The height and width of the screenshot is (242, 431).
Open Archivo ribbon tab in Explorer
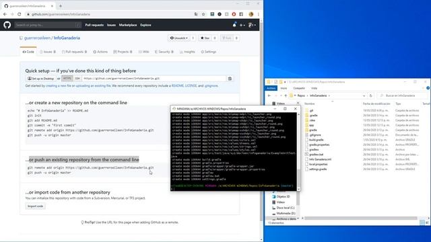point(271,88)
